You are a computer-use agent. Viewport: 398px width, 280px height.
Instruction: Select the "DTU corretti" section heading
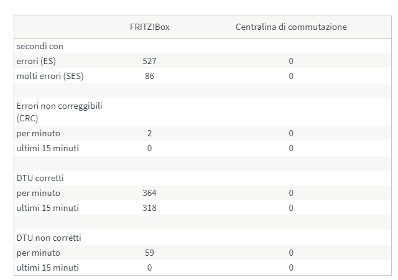coord(40,178)
